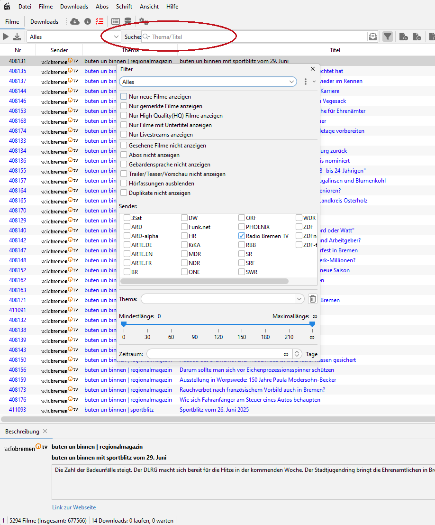Click the radiobremen logo in row 411093
The image size is (435, 525).
coord(59,410)
